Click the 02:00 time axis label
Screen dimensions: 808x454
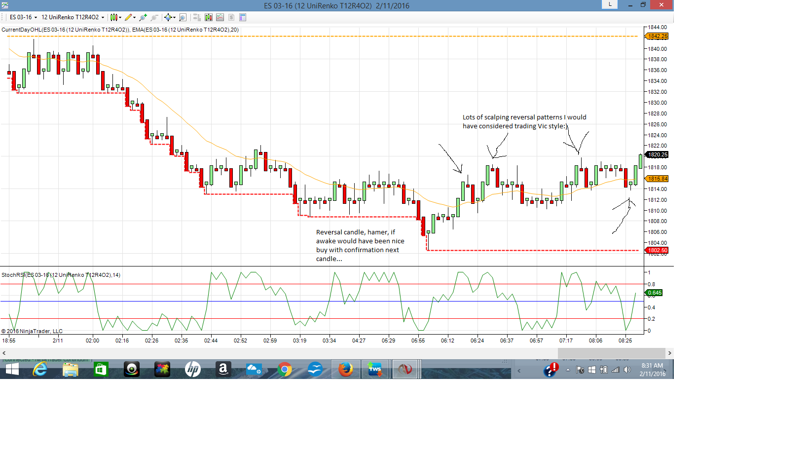(92, 340)
